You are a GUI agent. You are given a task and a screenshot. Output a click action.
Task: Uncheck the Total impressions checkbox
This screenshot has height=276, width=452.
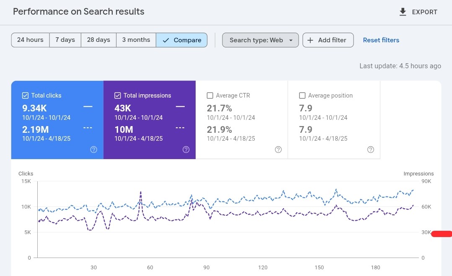pos(118,95)
